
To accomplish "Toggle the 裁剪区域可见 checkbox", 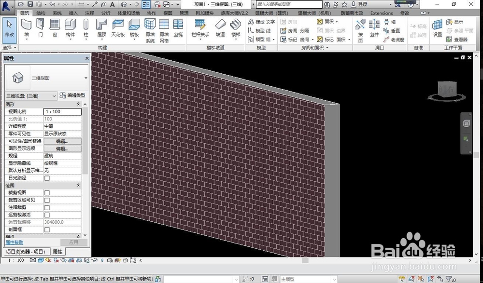I will coord(47,200).
